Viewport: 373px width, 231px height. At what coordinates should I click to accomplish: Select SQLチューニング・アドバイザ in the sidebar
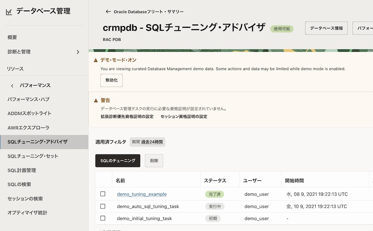44,142
